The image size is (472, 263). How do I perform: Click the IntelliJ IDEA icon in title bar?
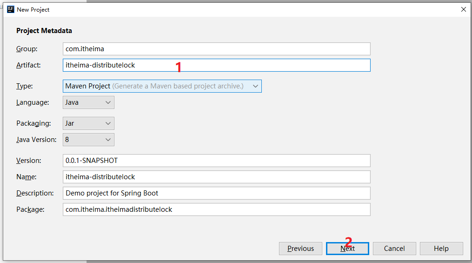(x=11, y=9)
